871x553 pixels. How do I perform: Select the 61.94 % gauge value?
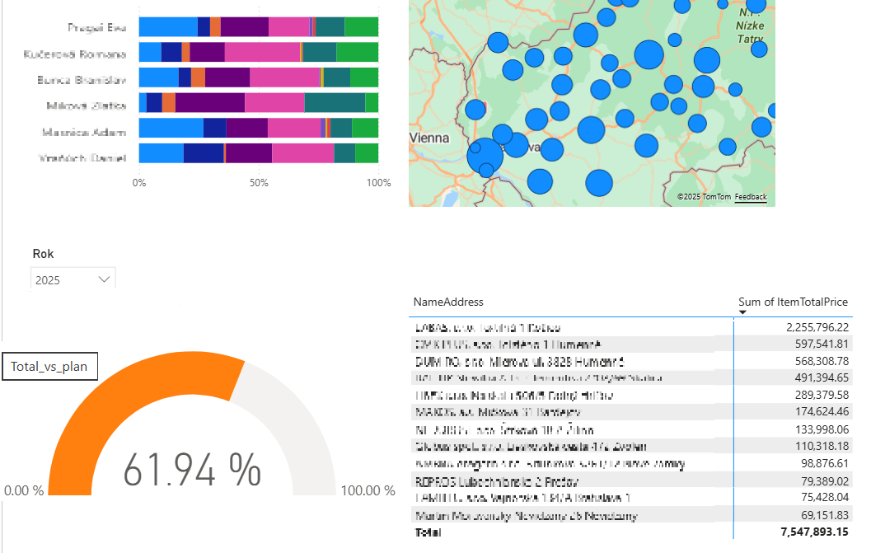click(192, 471)
